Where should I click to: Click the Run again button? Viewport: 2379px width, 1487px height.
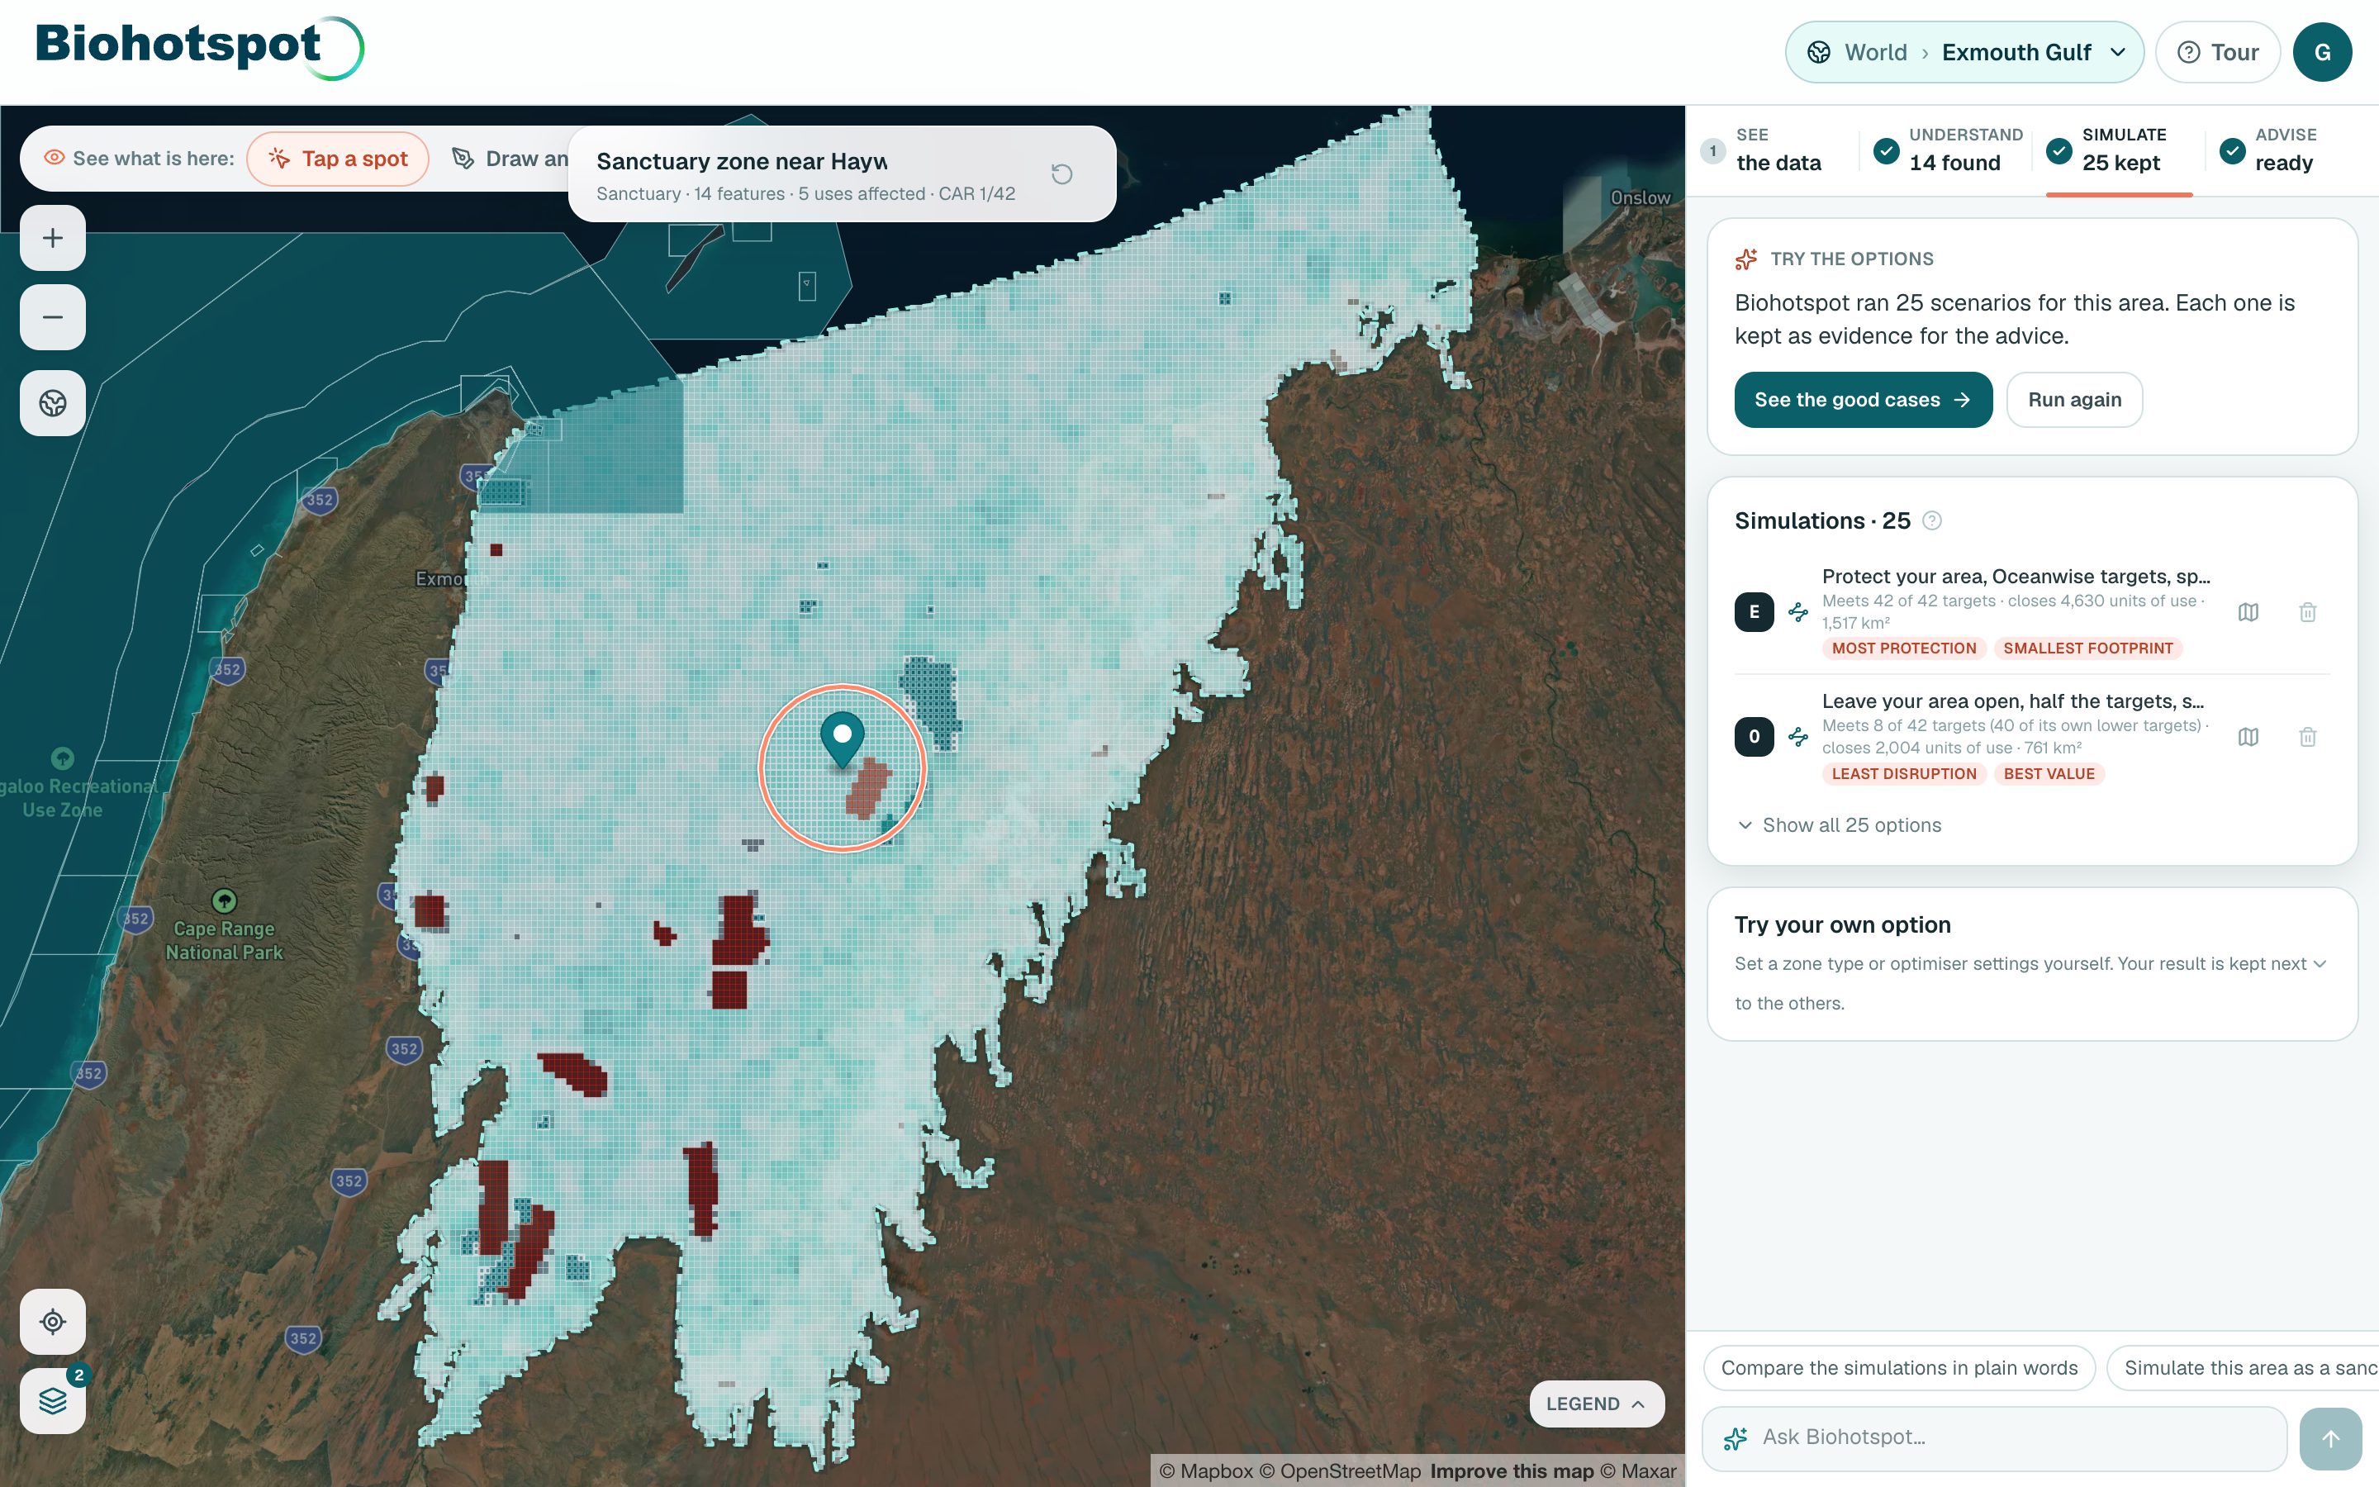click(x=2074, y=399)
